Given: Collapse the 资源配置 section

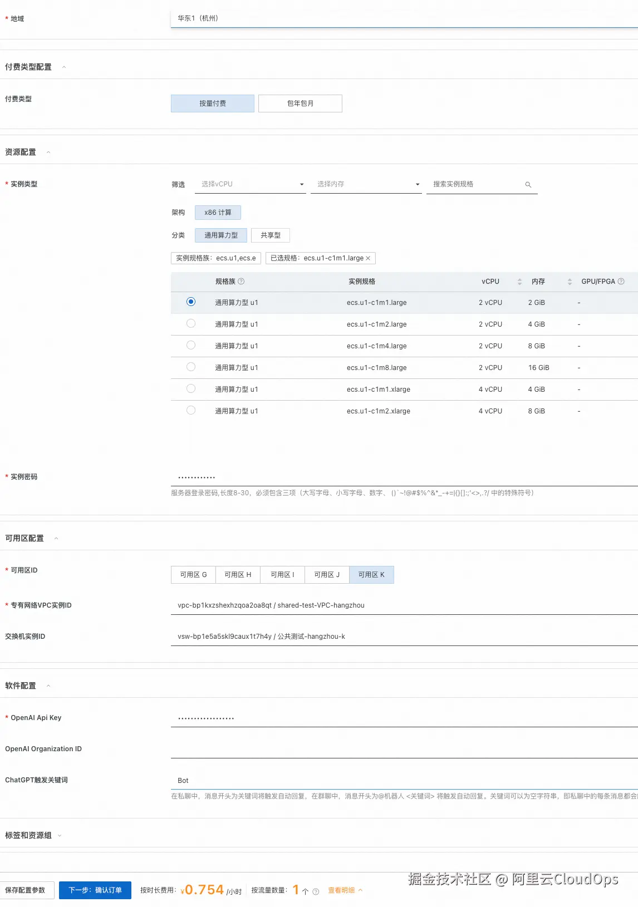Looking at the screenshot, I should 48,152.
